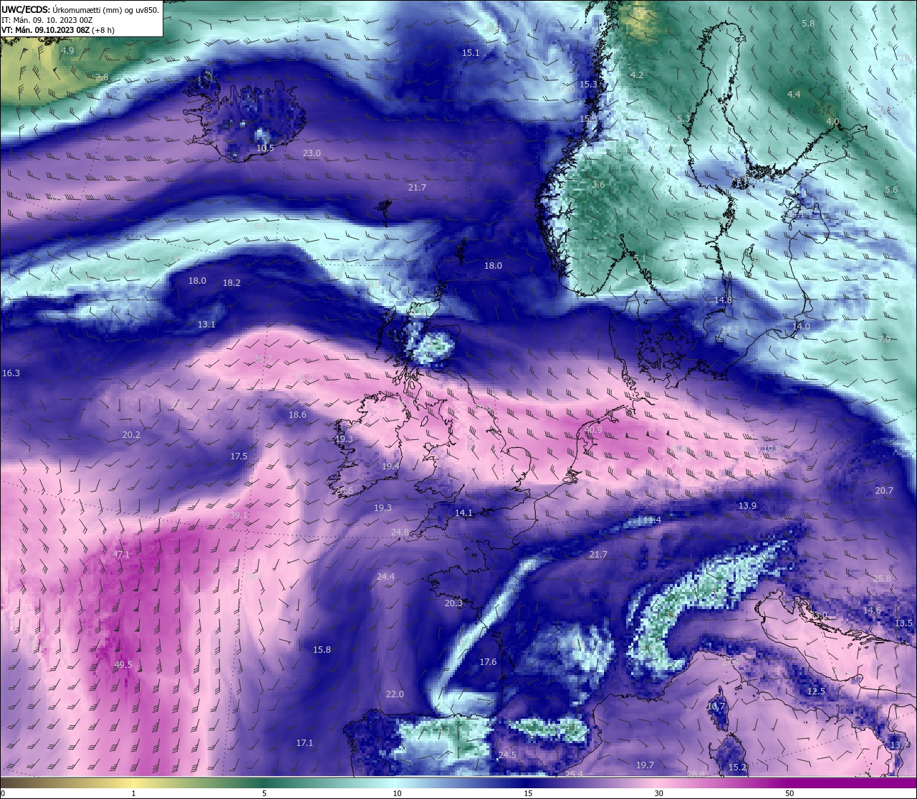This screenshot has width=917, height=799.
Task: Click the 17.1 value west of Iberia
Action: [x=304, y=743]
